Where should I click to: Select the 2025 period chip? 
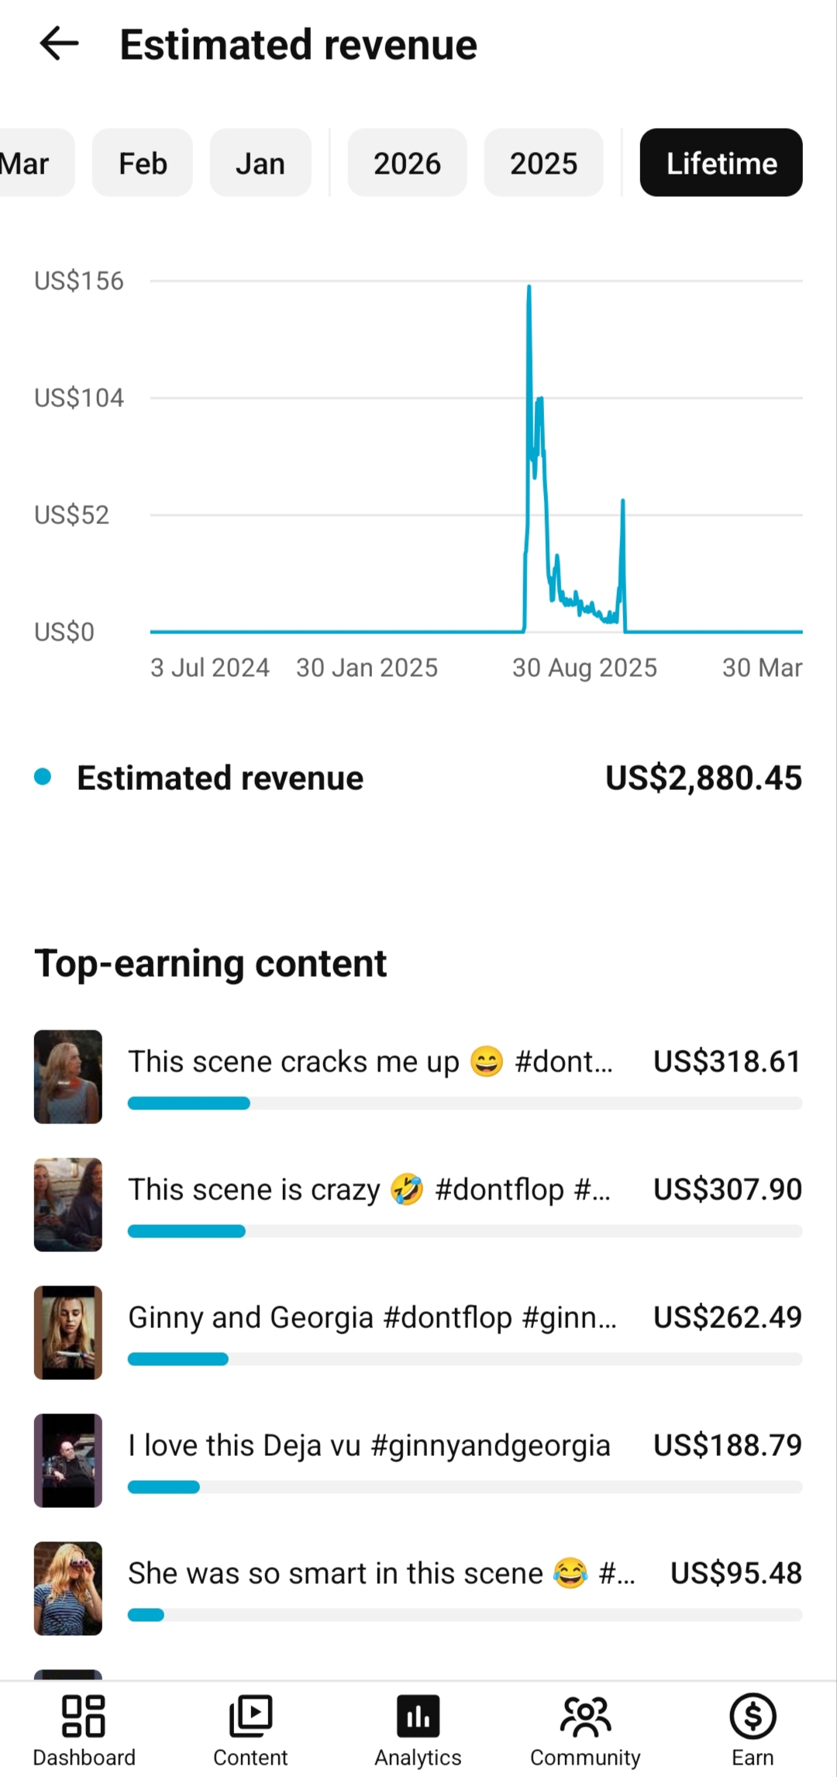[544, 163]
